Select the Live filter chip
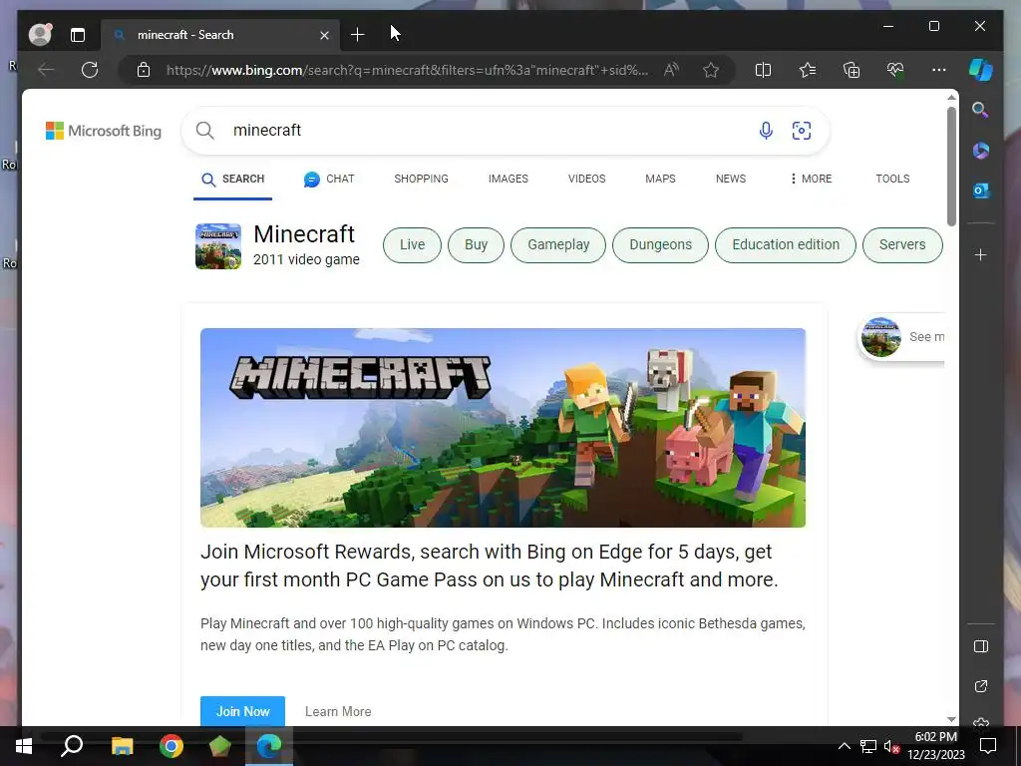The width and height of the screenshot is (1021, 766). 412,245
